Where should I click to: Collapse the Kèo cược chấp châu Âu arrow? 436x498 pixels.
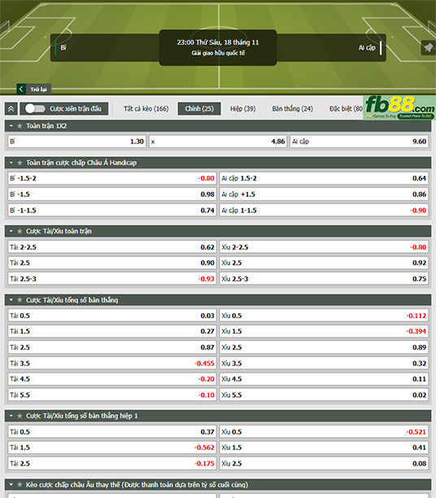pyautogui.click(x=11, y=485)
